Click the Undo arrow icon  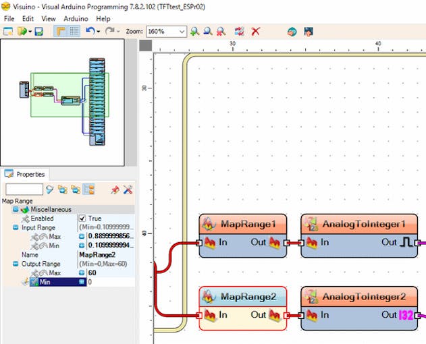(x=90, y=31)
